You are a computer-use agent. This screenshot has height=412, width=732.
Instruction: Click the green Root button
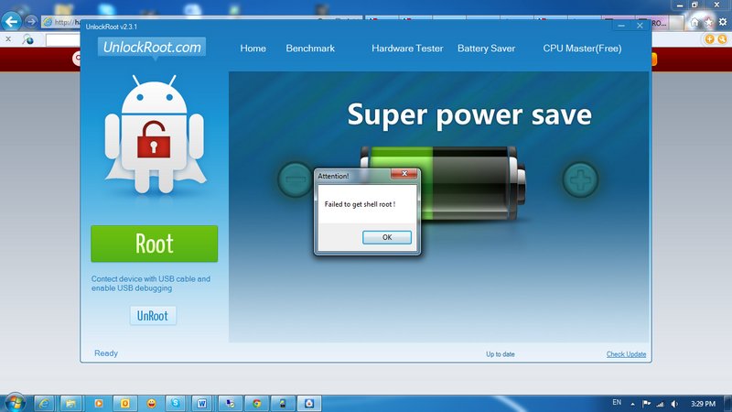(154, 244)
